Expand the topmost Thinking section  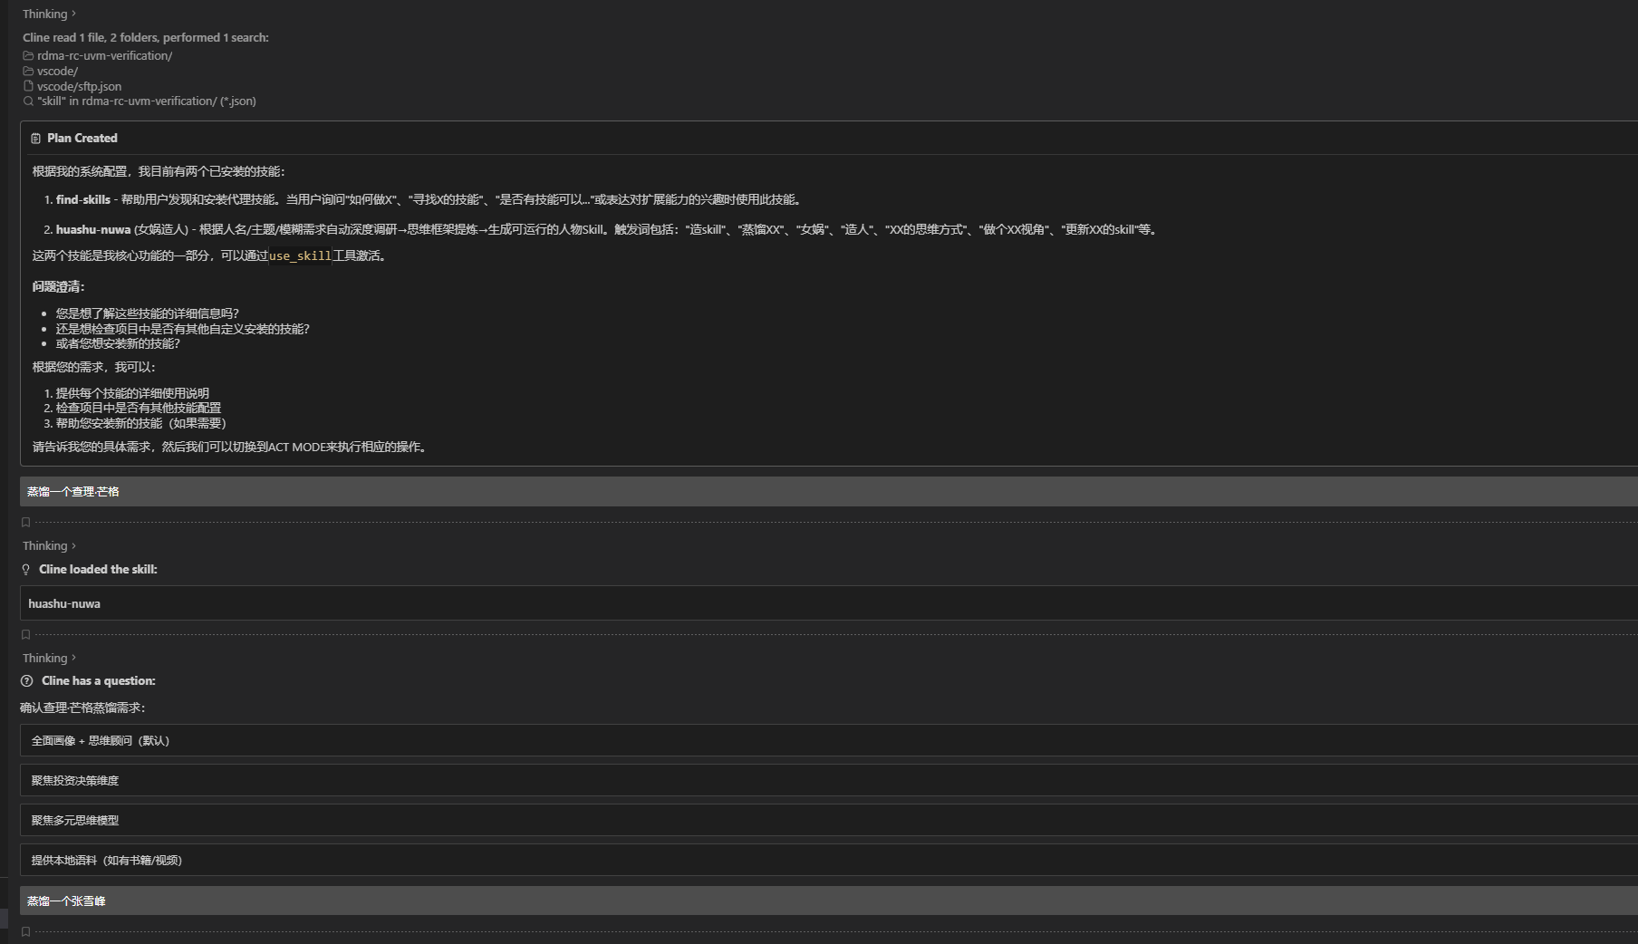(49, 14)
